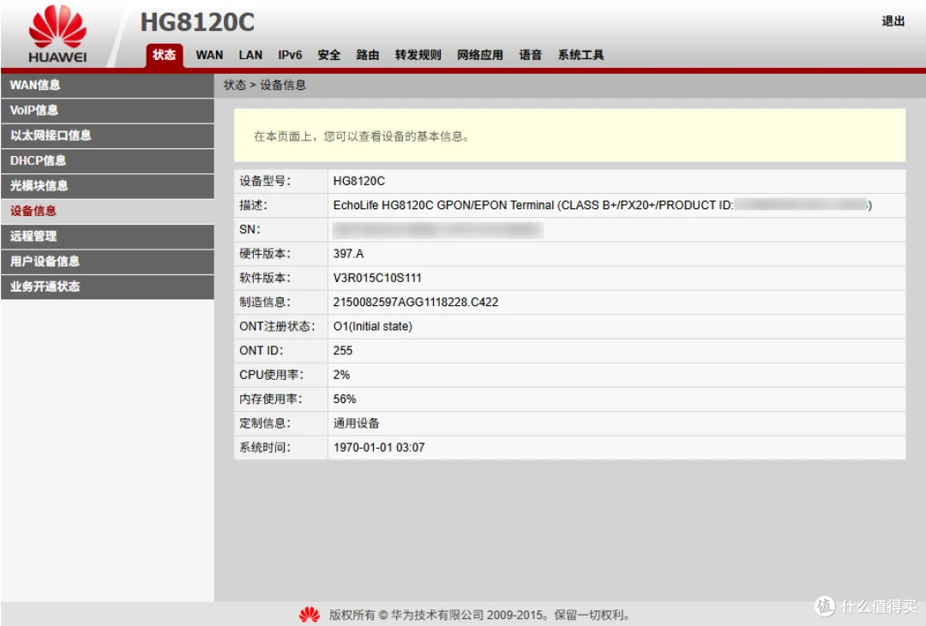The height and width of the screenshot is (626, 926).
Task: Click the 退出 logout link
Action: (x=893, y=21)
